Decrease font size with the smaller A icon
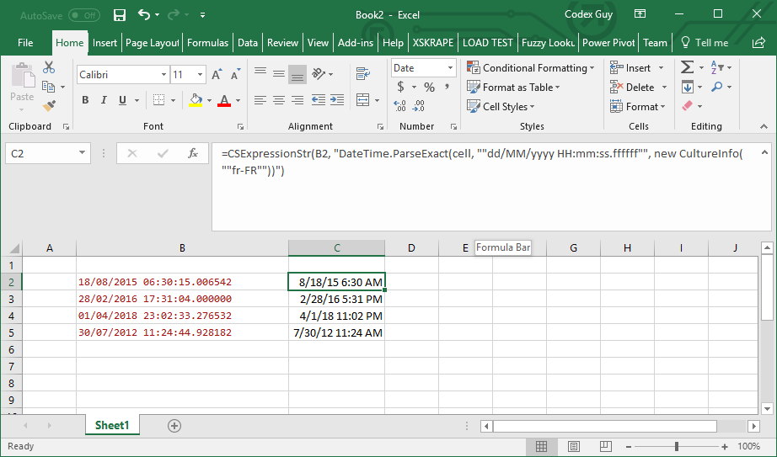The width and height of the screenshot is (777, 457). click(x=236, y=75)
